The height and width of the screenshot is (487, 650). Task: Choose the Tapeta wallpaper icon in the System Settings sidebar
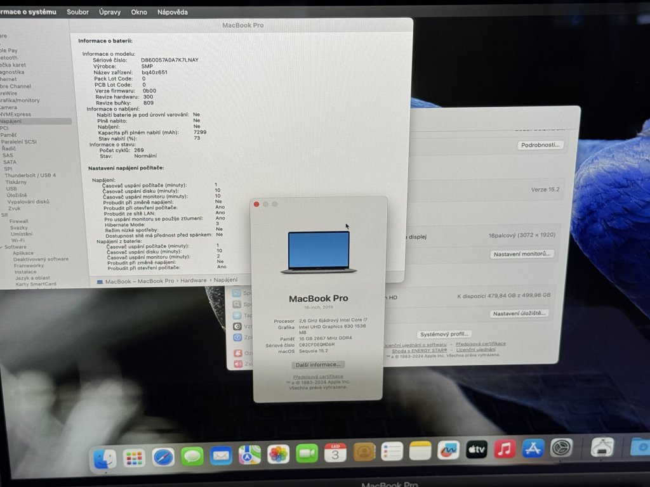coord(237,316)
